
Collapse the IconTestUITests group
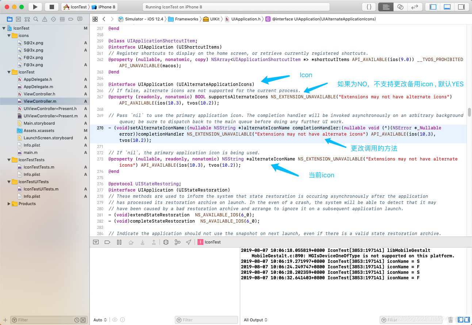point(9,182)
